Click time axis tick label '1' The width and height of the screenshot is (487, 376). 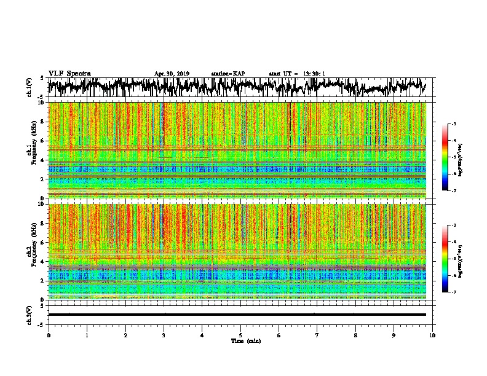point(87,335)
